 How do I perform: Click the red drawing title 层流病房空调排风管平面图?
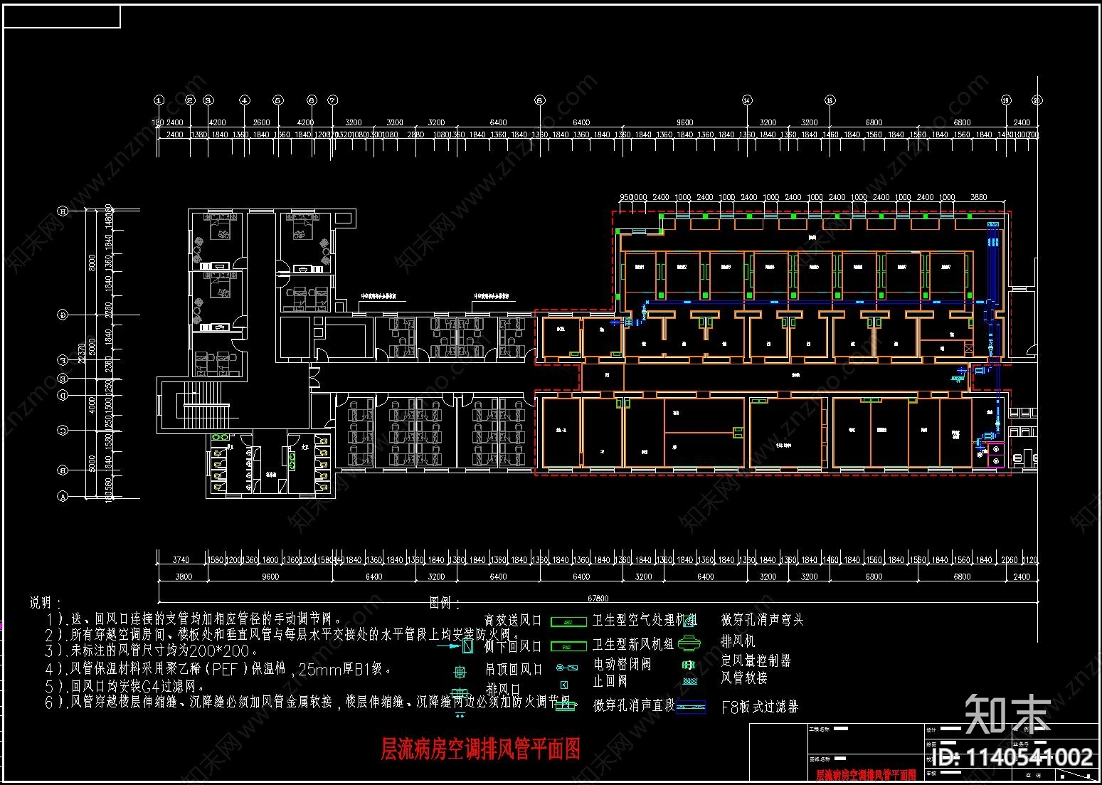(481, 749)
